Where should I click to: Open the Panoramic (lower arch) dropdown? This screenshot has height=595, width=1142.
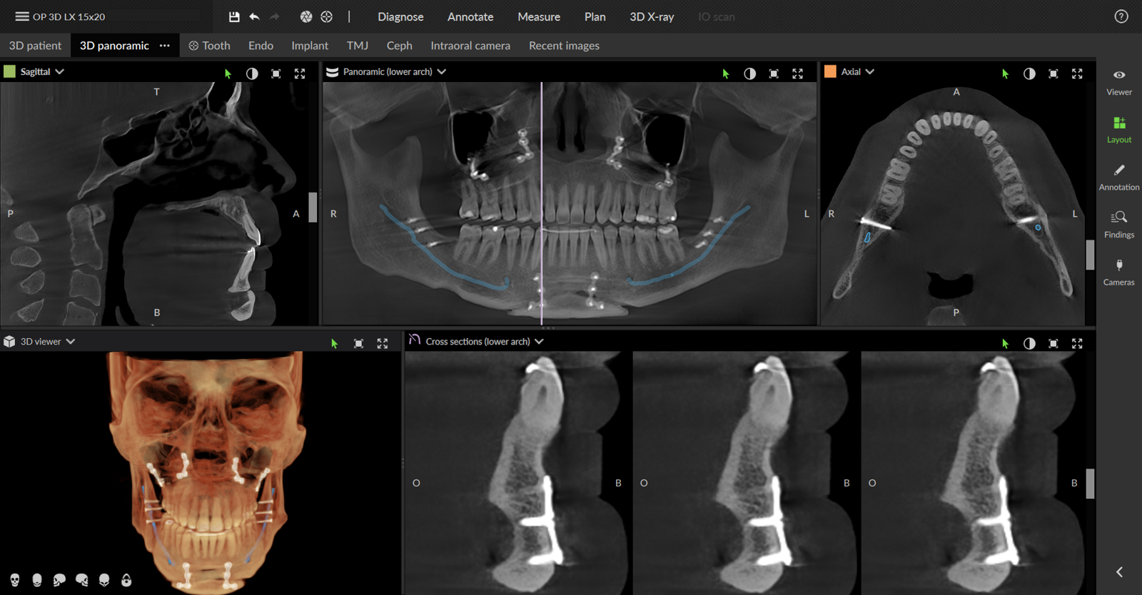pos(442,72)
